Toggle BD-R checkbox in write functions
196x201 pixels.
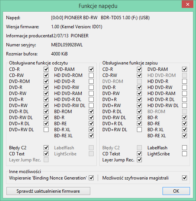[184, 117]
